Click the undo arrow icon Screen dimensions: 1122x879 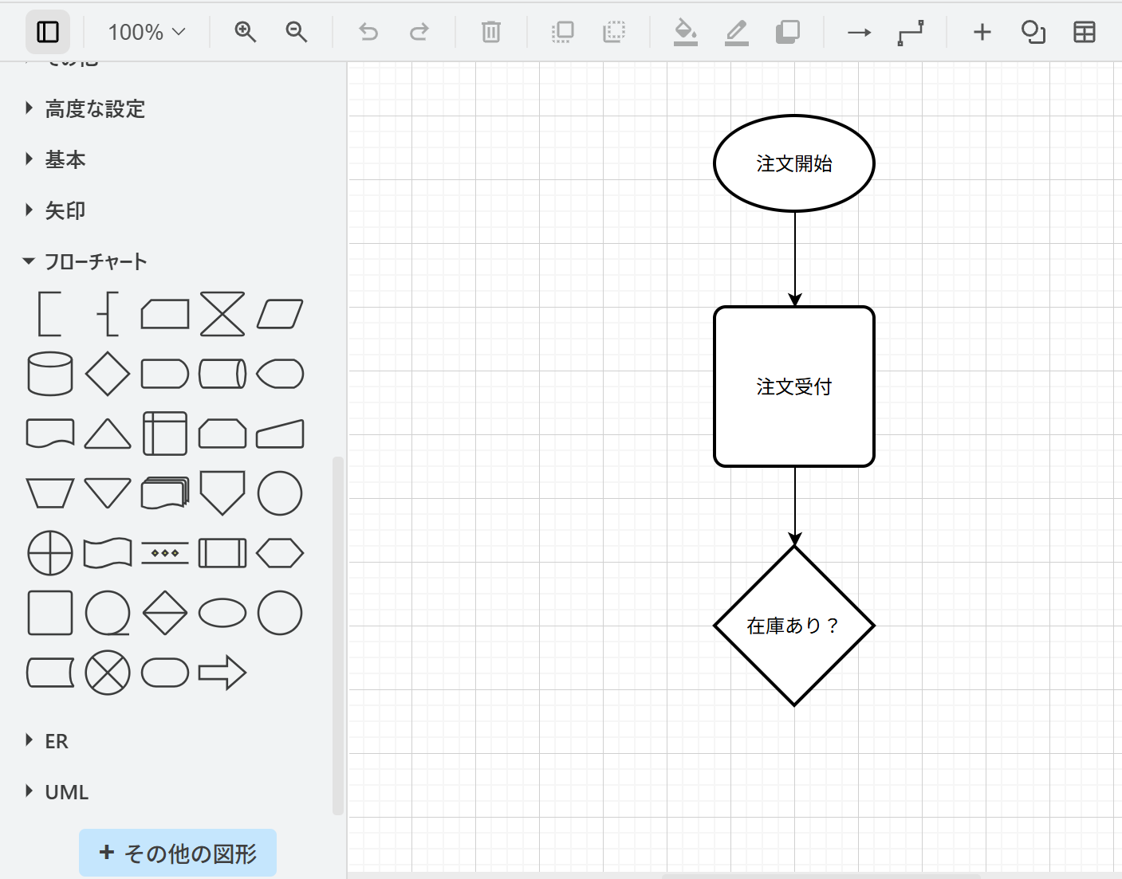(368, 32)
